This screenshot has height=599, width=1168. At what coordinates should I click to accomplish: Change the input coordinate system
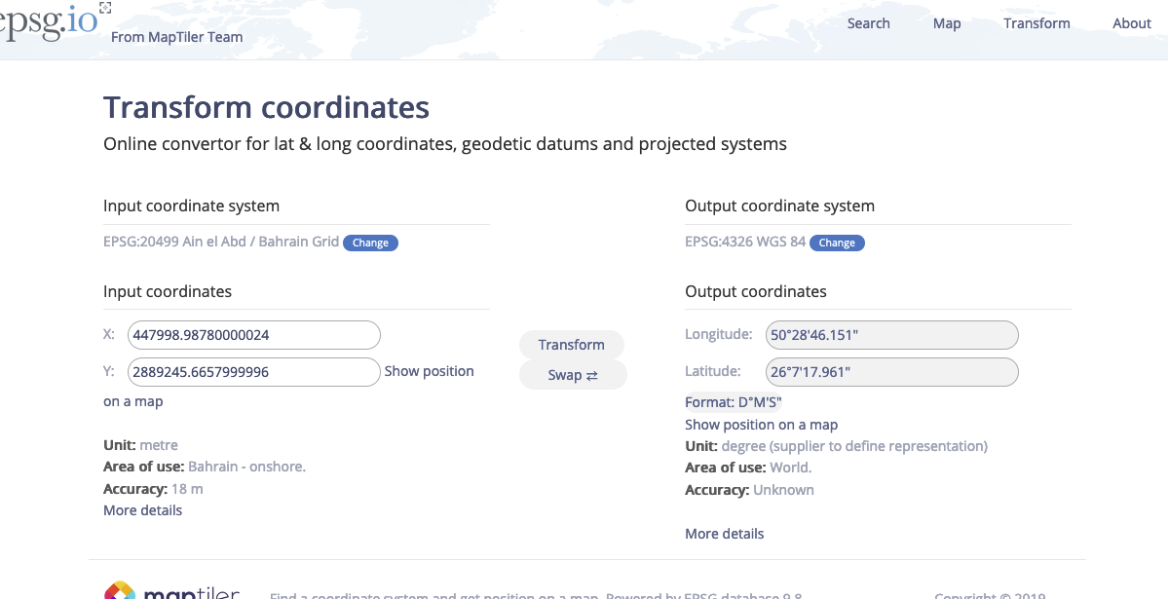click(x=370, y=243)
